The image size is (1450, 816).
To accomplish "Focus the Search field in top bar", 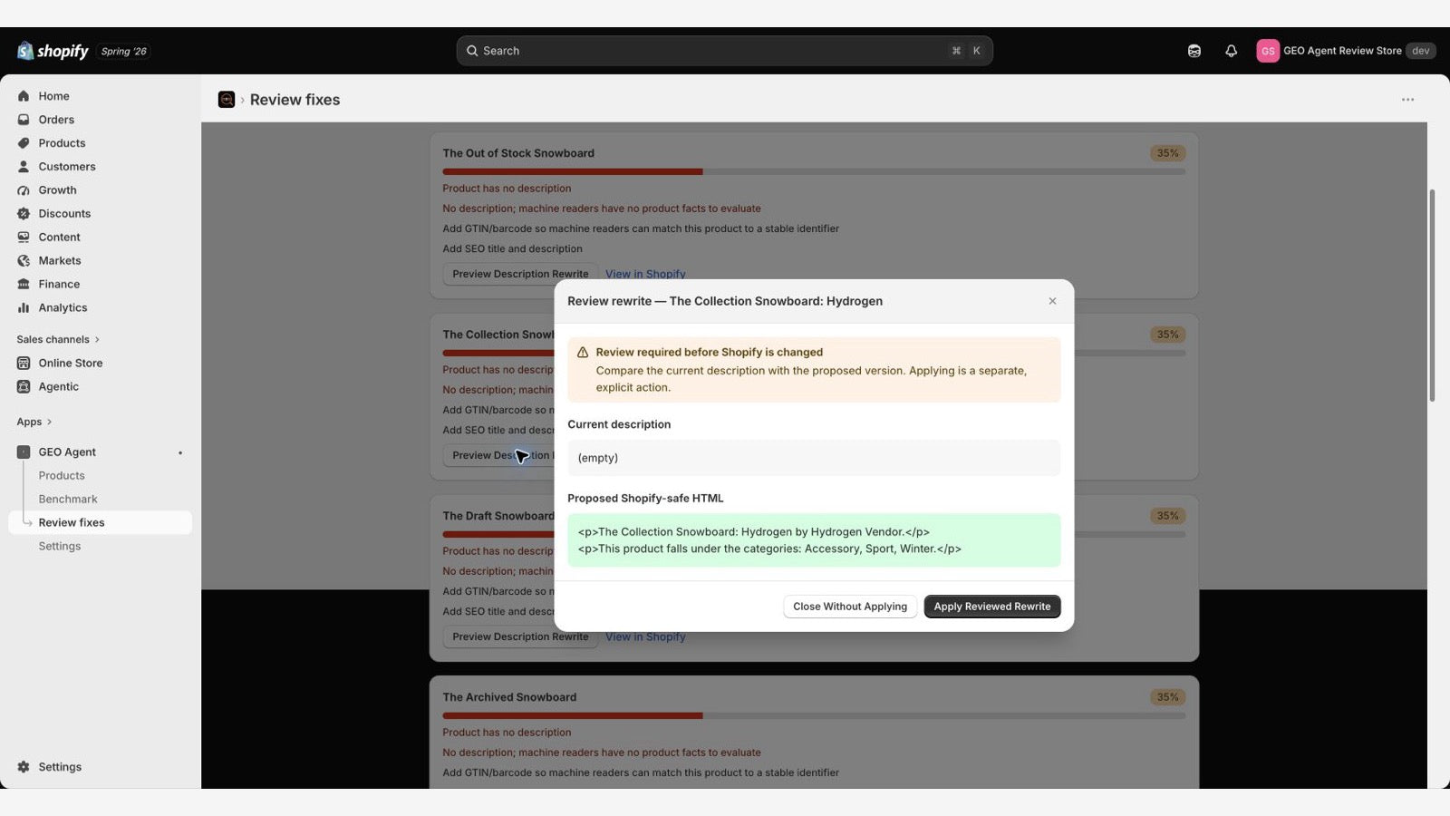I will (724, 51).
